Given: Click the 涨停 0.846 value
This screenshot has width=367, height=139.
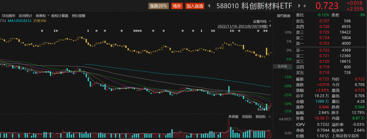Looking at the screenshot, I should click(324, 107).
